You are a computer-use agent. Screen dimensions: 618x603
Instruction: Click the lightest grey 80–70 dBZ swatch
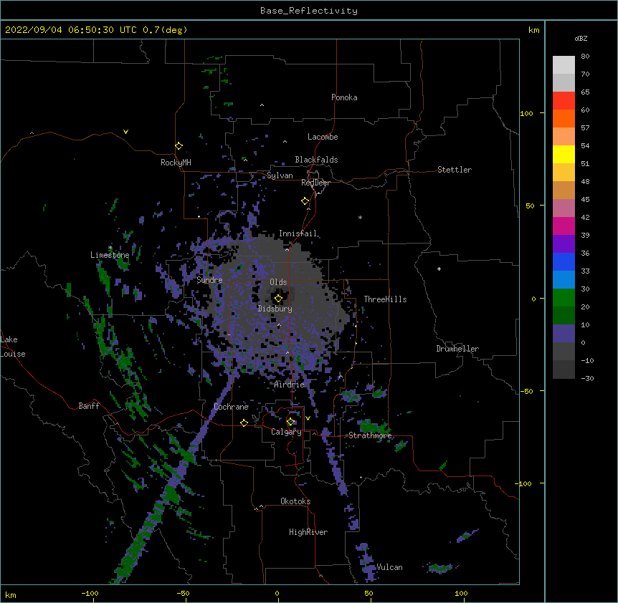(564, 65)
